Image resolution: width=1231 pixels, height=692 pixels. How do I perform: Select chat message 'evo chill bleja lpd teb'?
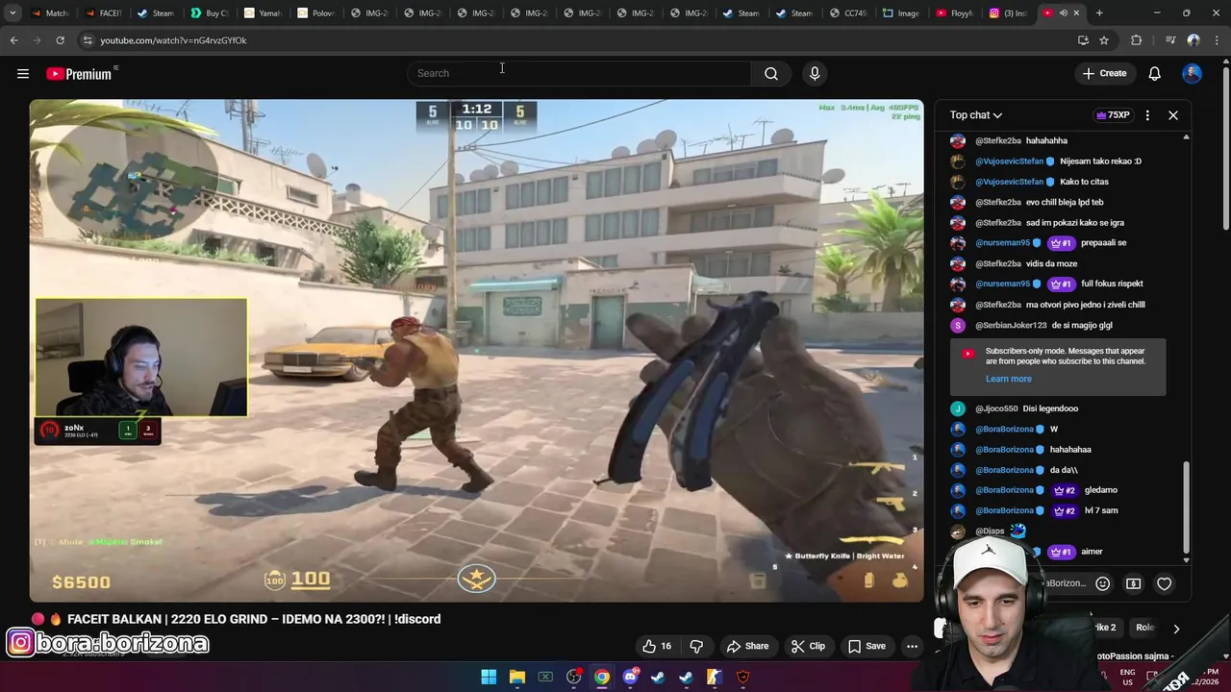pos(1065,202)
